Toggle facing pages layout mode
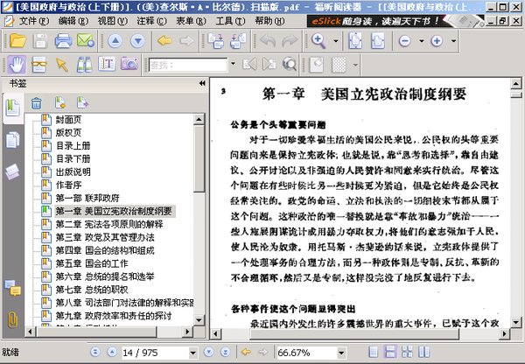Viewport: 525px width, 364px height. (424, 352)
